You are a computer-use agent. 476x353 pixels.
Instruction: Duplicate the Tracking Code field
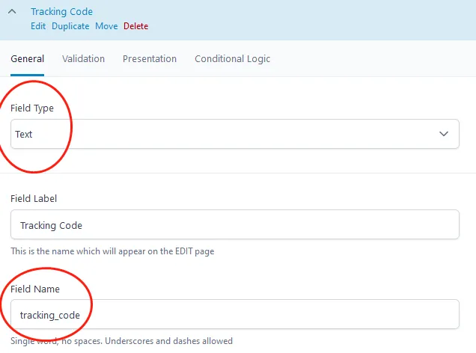coord(71,26)
